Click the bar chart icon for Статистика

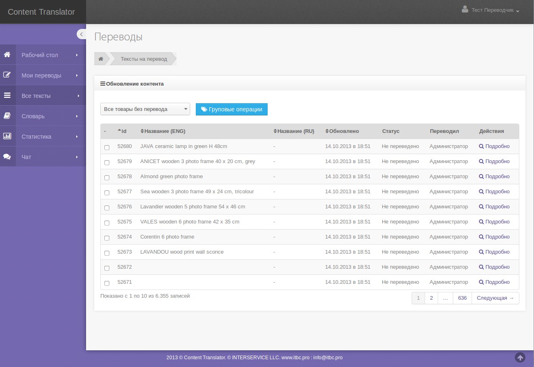[x=7, y=136]
